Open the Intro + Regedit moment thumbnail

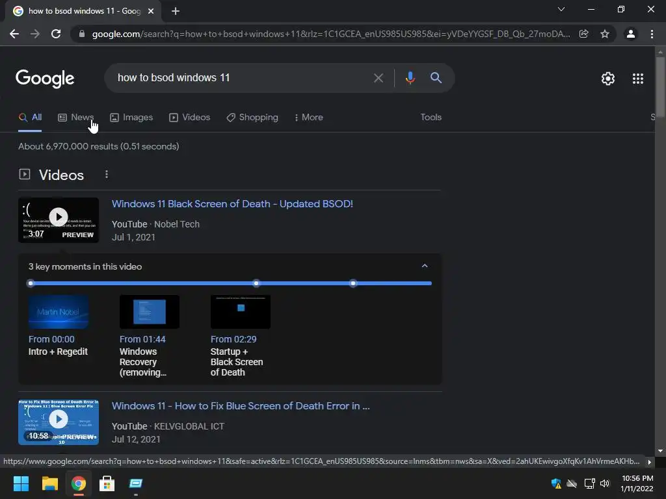(59, 312)
